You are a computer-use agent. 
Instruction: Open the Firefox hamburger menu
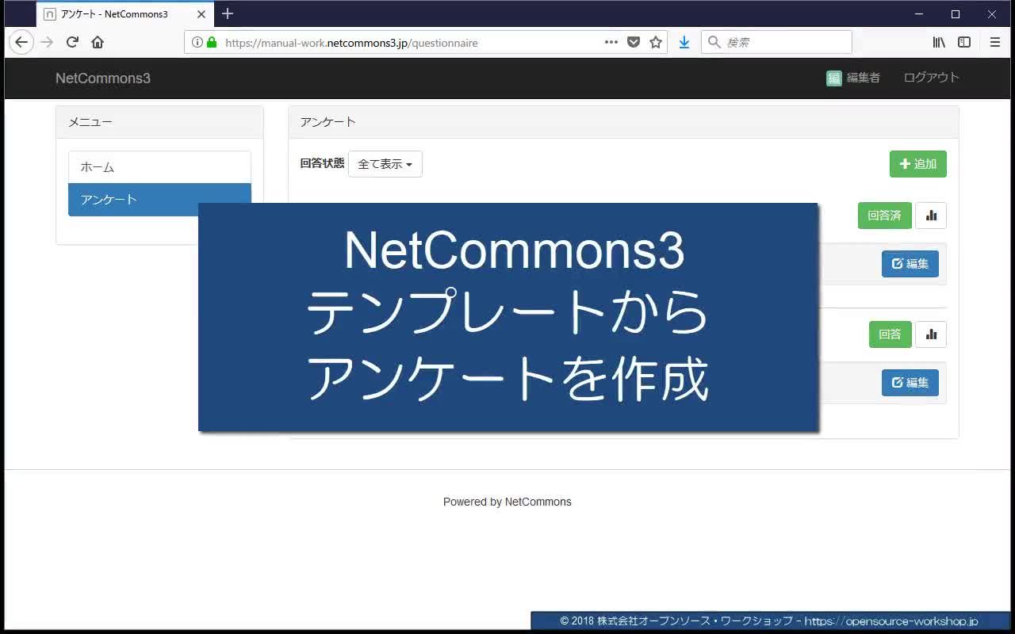tap(995, 43)
